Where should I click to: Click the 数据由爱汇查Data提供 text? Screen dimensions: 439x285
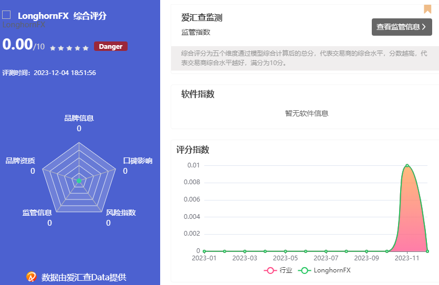pos(83,277)
